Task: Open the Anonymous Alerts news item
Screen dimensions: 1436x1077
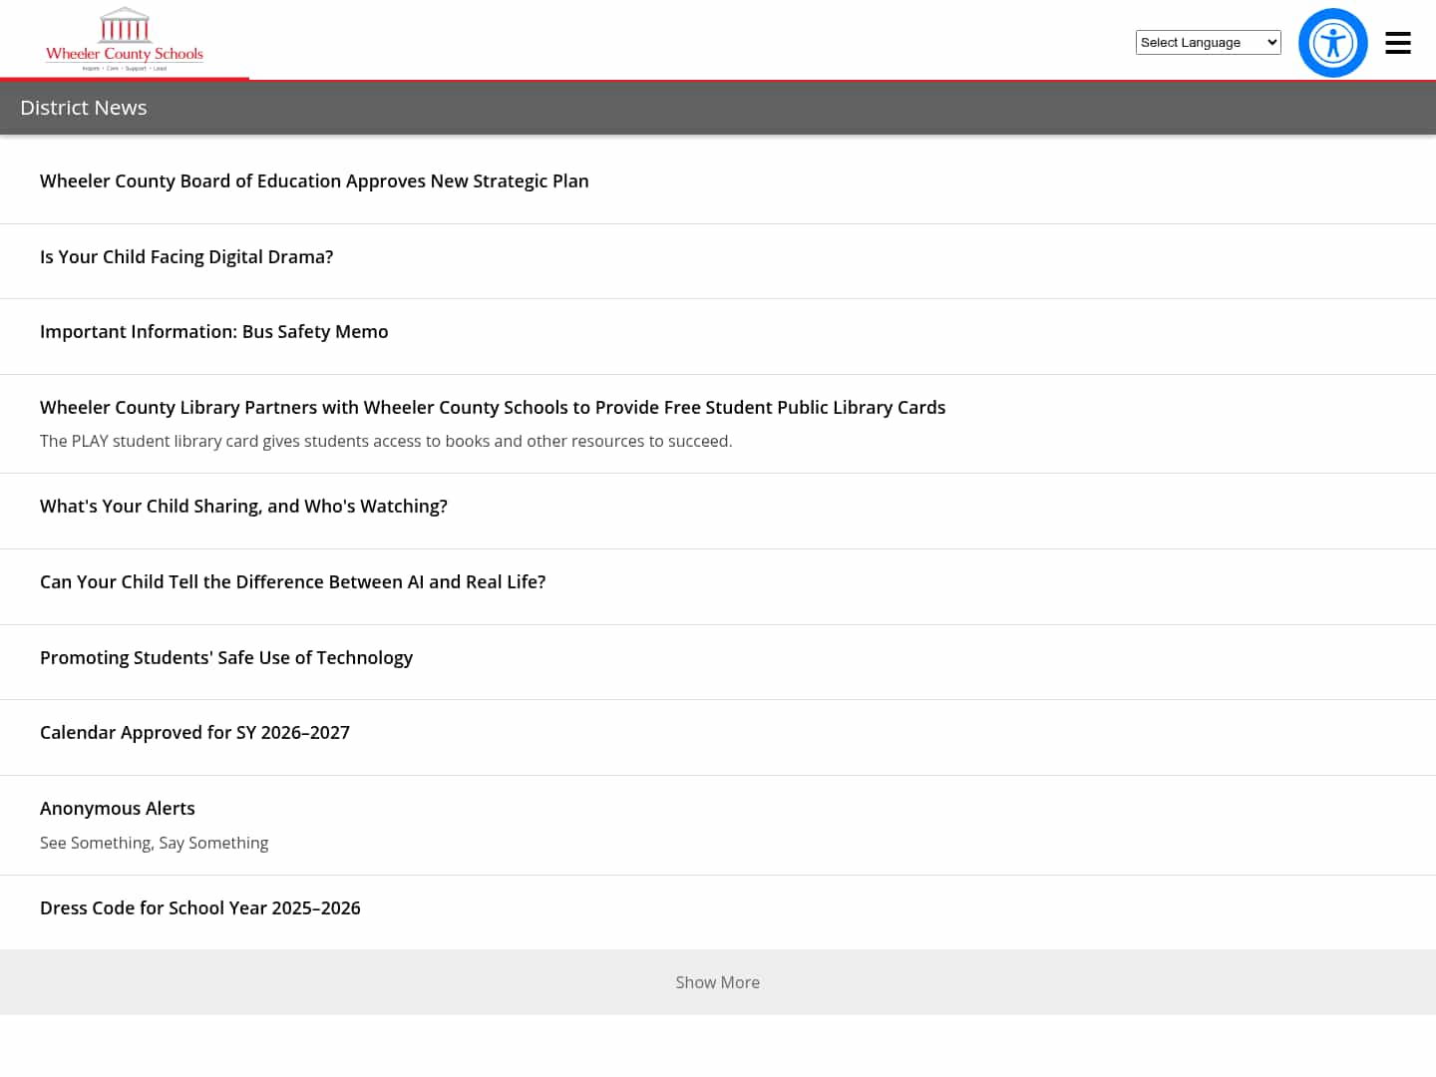Action: (x=118, y=809)
